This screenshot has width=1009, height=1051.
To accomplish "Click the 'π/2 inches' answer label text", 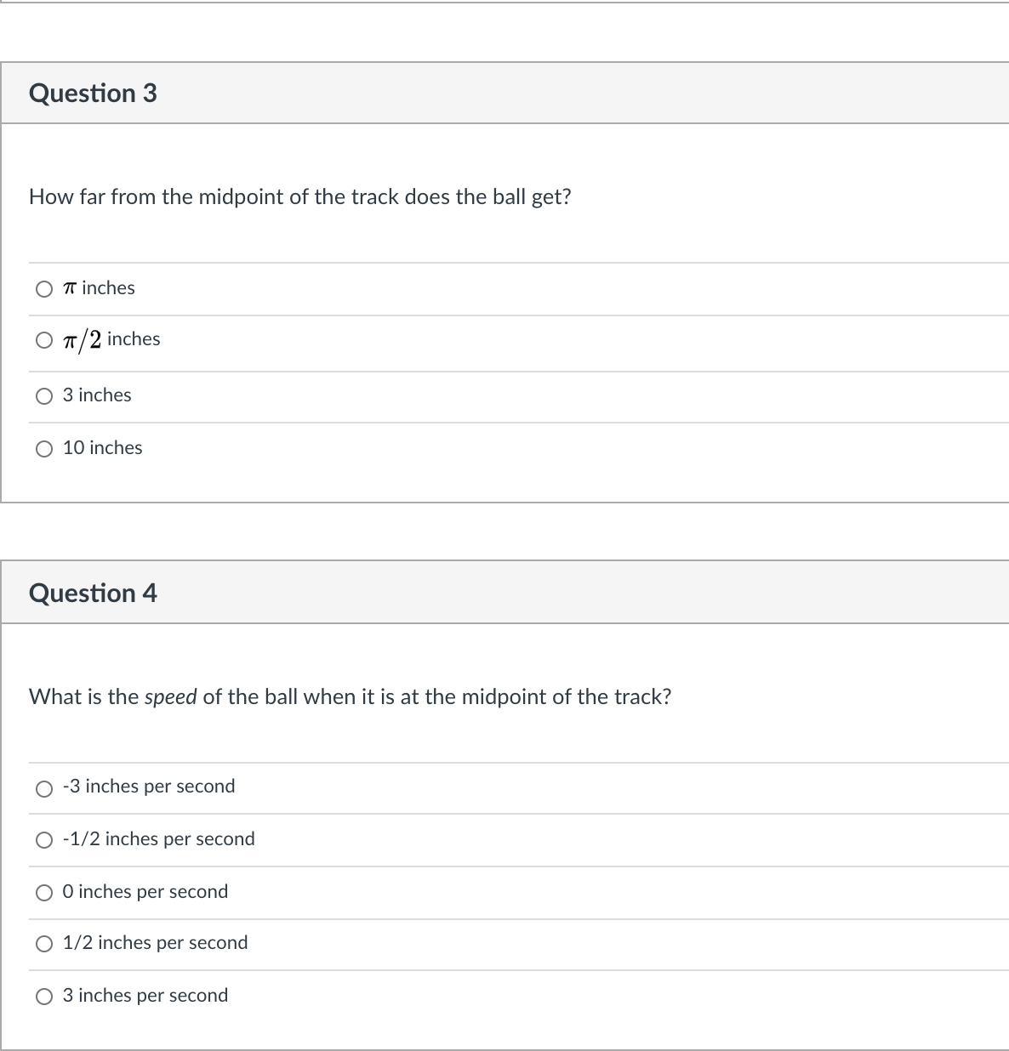I will pos(111,339).
